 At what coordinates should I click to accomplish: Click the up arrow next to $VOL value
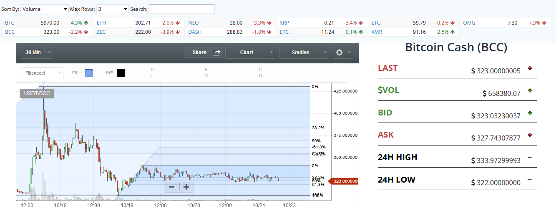pyautogui.click(x=530, y=90)
